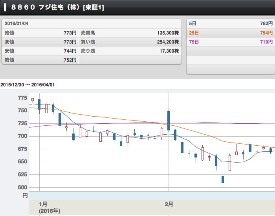Click the 買い残 label
The height and width of the screenshot is (216, 275).
click(x=88, y=42)
